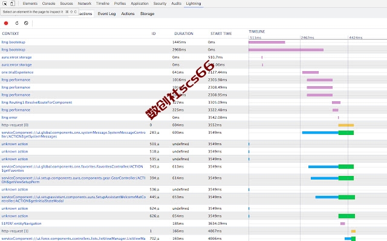Open the FavoritesController getFavorites action link
The image size is (387, 241).
(x=73, y=169)
